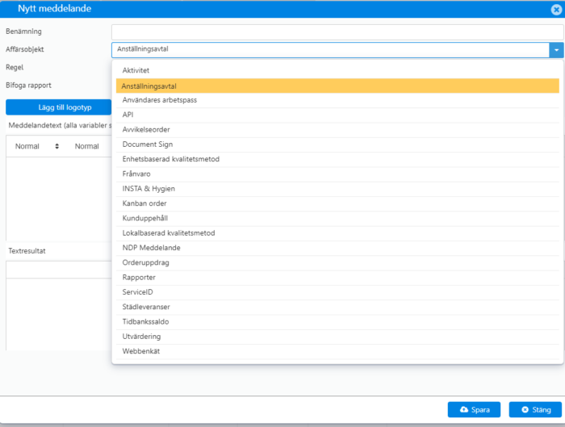Pick API in the dropdown list
This screenshot has height=427, width=565.
click(337, 115)
